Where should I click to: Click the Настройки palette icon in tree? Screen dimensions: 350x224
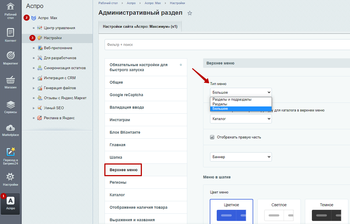pyautogui.click(x=40, y=38)
